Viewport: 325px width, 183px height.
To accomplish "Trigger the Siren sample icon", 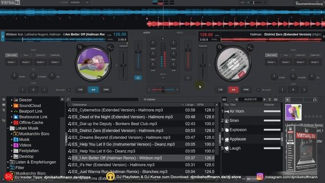I will click(226, 120).
